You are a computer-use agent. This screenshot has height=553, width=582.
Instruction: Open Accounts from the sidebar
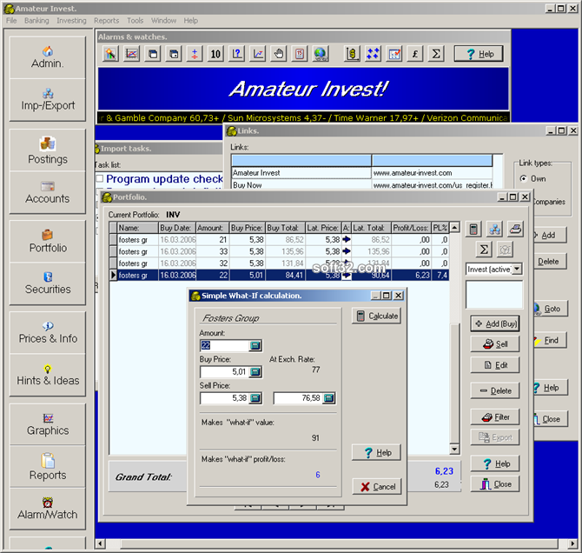tap(48, 192)
